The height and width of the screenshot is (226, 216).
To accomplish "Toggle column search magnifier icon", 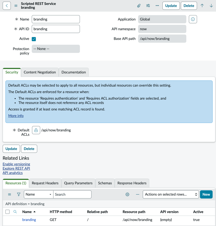I will pos(15,212).
